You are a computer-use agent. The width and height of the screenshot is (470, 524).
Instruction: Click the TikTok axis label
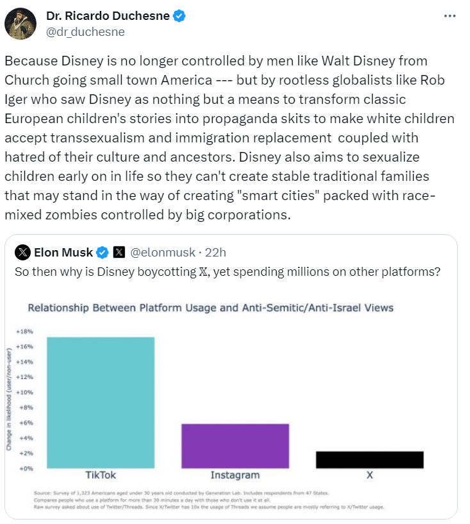click(101, 475)
